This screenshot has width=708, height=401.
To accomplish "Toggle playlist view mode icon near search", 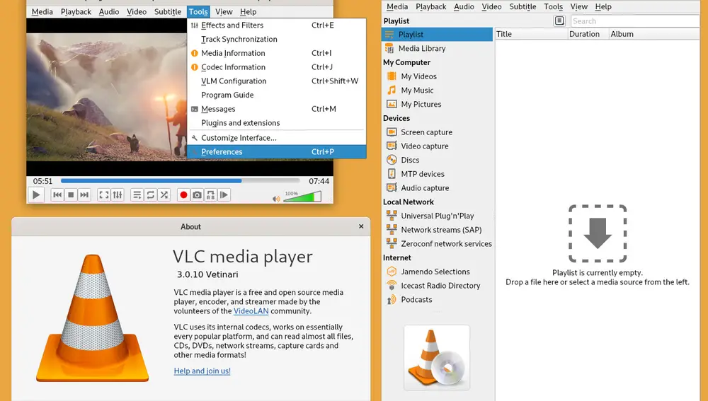I will pos(559,21).
